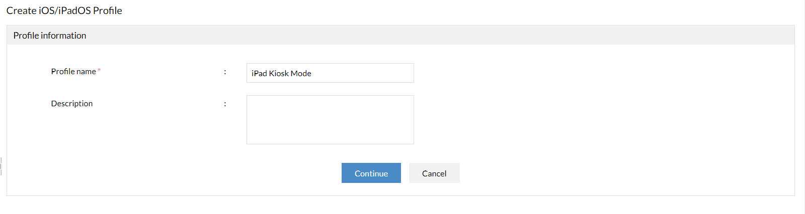This screenshot has height=214, width=805.
Task: Click the red required asterisk
Action: (x=99, y=70)
